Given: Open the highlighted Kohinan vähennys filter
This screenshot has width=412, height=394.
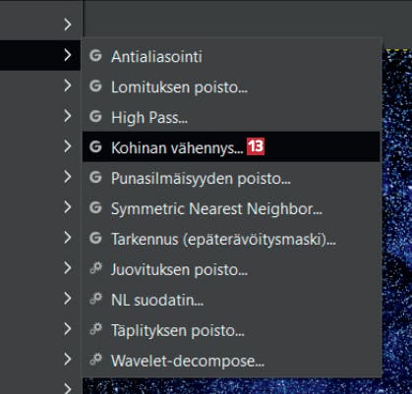Looking at the screenshot, I should point(231,147).
